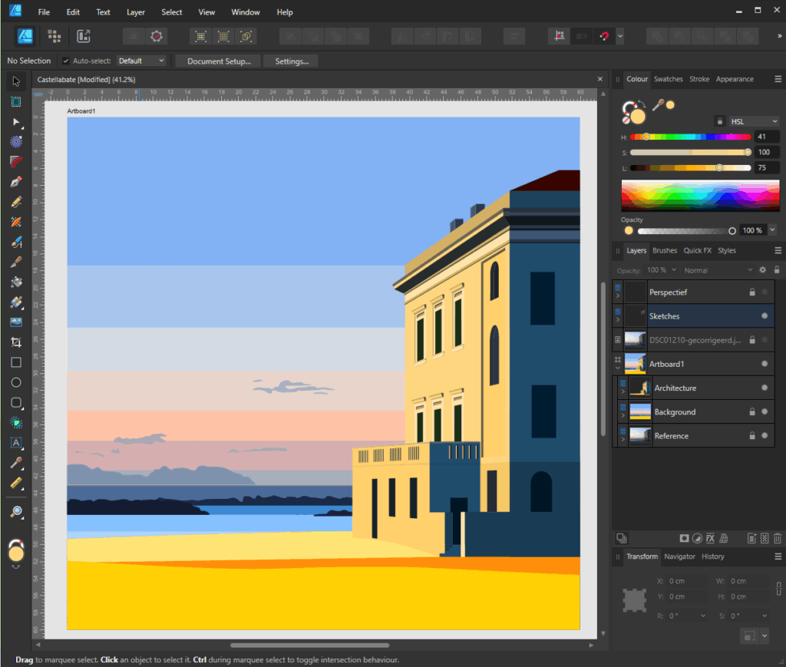Open the HSL colour model dropdown

pos(754,121)
